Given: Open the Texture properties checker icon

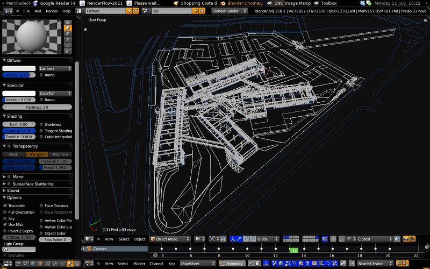Looking at the screenshot, I should tap(77, 264).
